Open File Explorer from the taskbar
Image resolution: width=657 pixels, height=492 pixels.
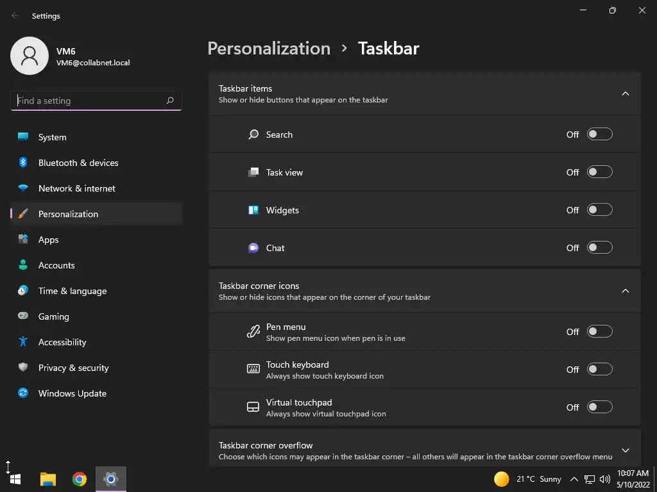[48, 479]
